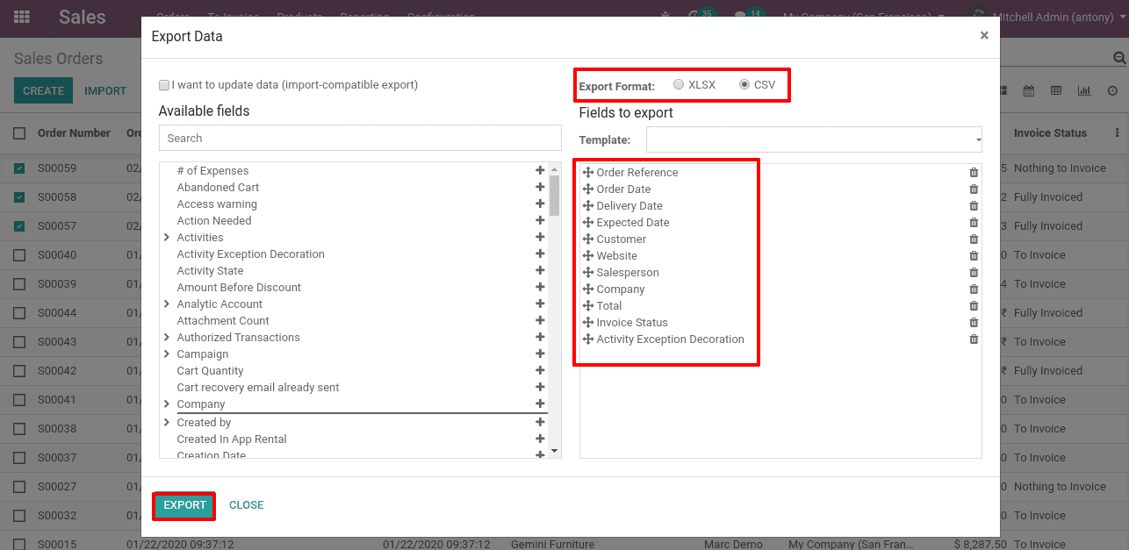
Task: Uncheck order S00058 checkbox
Action: pos(19,197)
